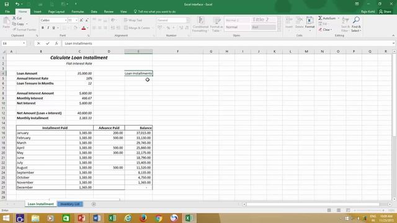Select the column F header

pyautogui.click(x=178, y=51)
